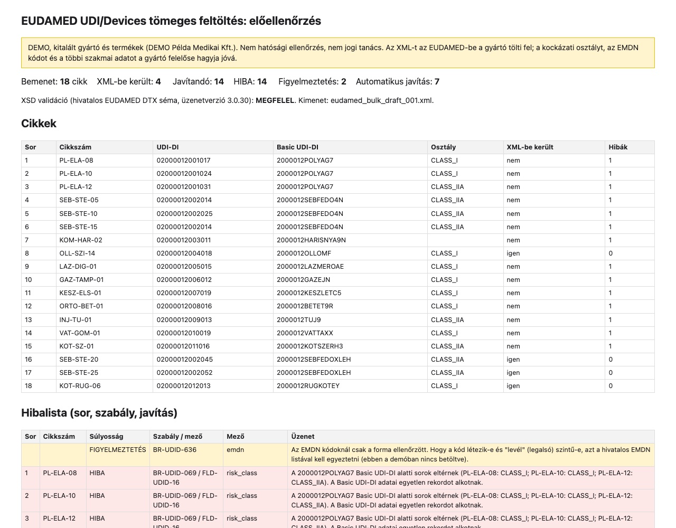Select the "Bemenet: 18 cikk" summary
The width and height of the screenshot is (676, 528).
[x=54, y=82]
